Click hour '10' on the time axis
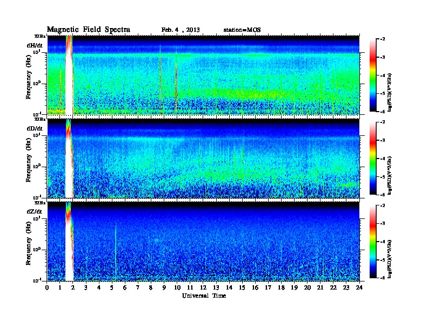This screenshot has width=428, height=330. pyautogui.click(x=177, y=287)
